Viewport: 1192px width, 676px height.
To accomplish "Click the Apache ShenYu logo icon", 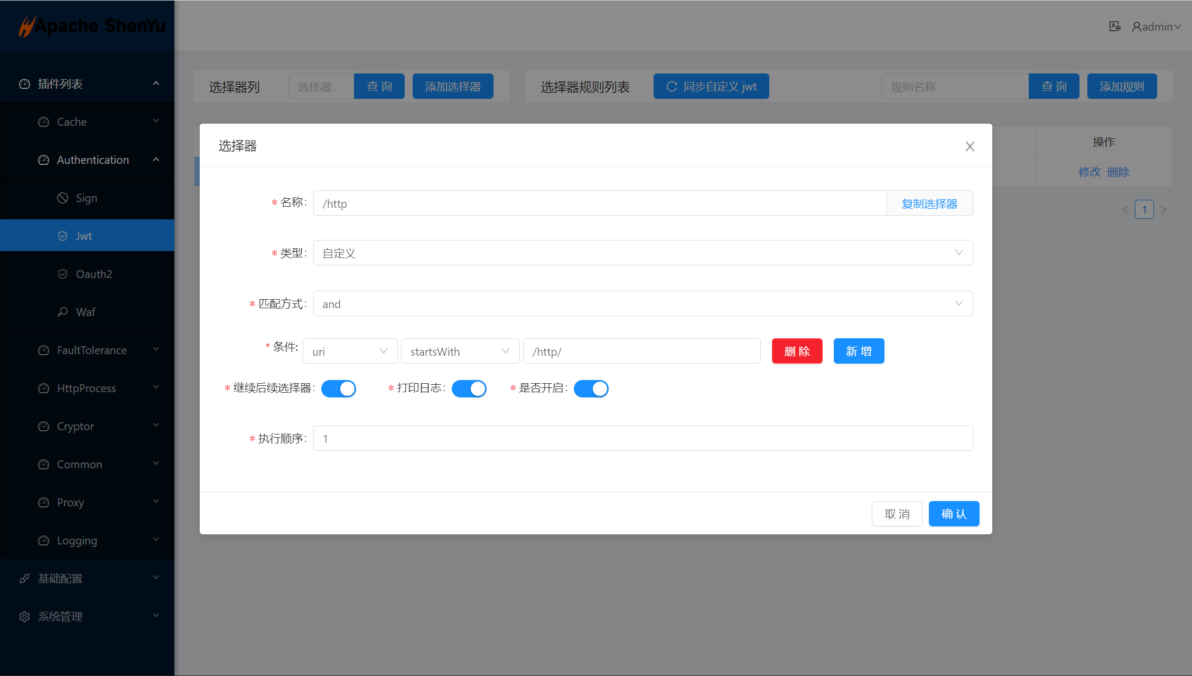I will pyautogui.click(x=26, y=26).
